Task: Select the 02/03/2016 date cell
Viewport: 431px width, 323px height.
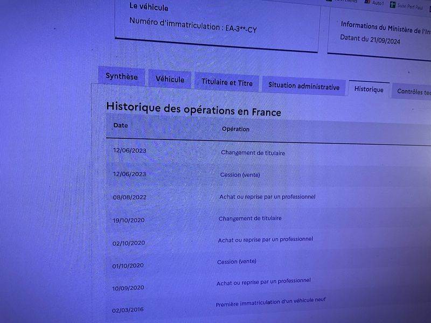Action: [x=128, y=310]
